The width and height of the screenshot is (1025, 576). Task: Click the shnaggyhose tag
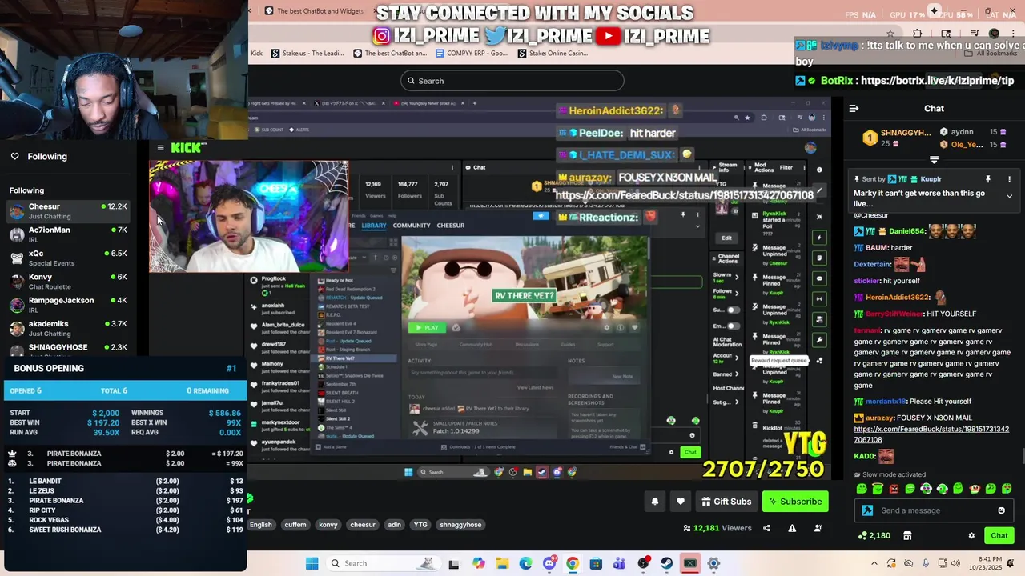[460, 525]
